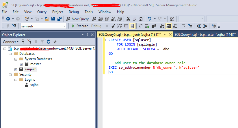
Task: Open the Query menu
Action: [x=42, y=12]
